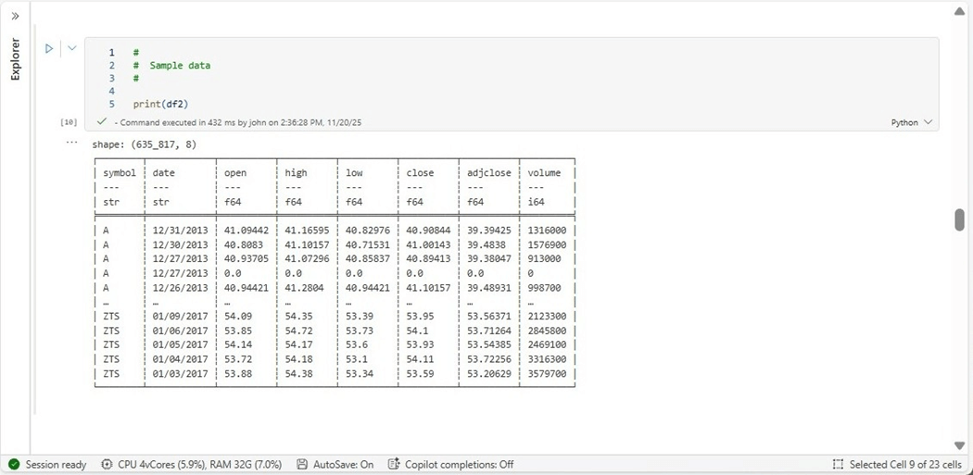This screenshot has height=475, width=973.
Task: Click open value 54.14
Action: tap(238, 344)
